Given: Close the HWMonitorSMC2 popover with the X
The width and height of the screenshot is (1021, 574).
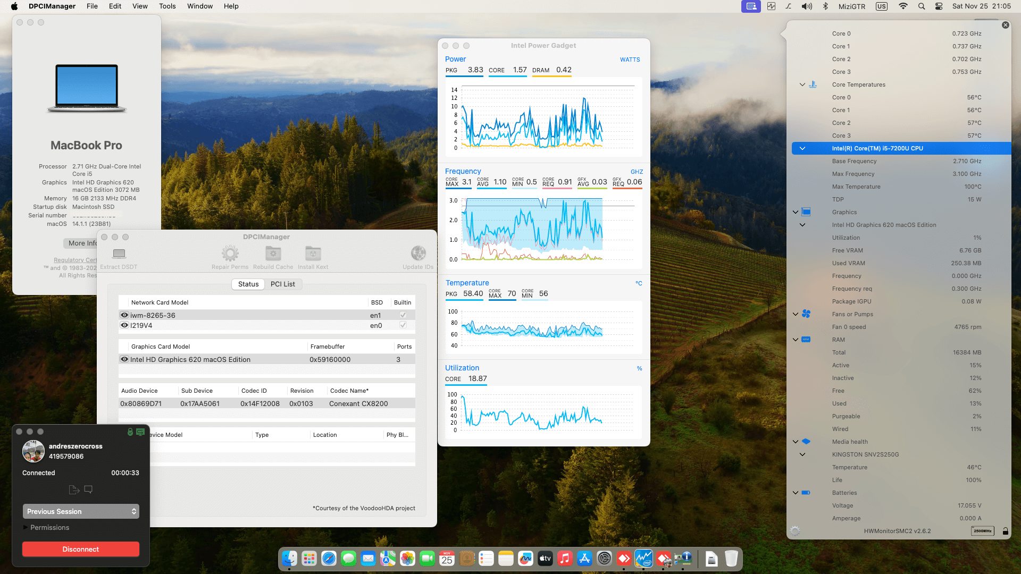Looking at the screenshot, I should pos(1005,25).
